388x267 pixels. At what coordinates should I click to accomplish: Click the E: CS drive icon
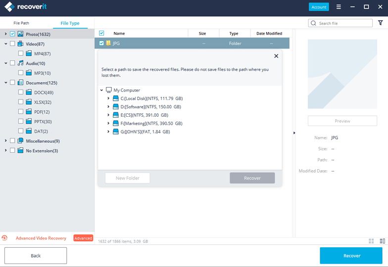click(x=116, y=115)
